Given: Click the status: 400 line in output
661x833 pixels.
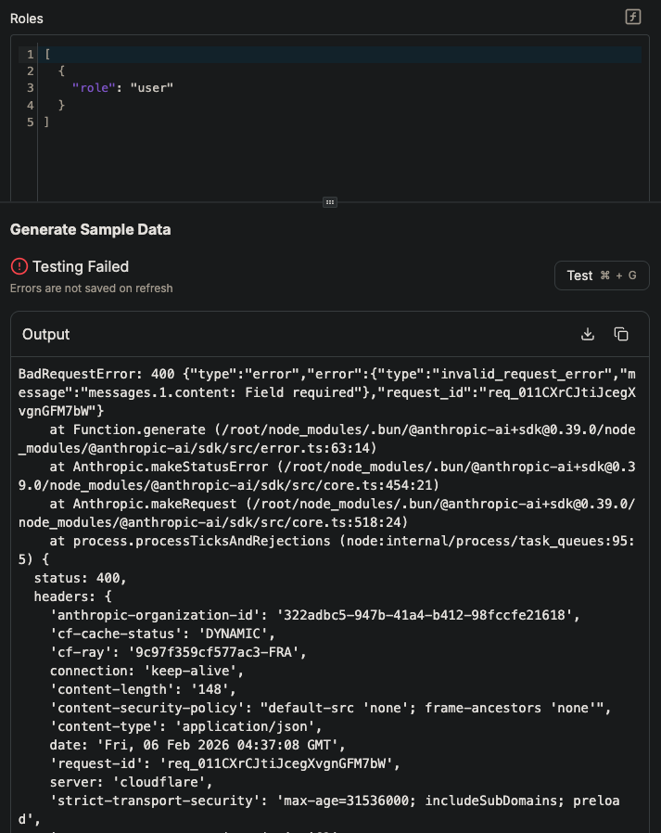Looking at the screenshot, I should coord(80,578).
